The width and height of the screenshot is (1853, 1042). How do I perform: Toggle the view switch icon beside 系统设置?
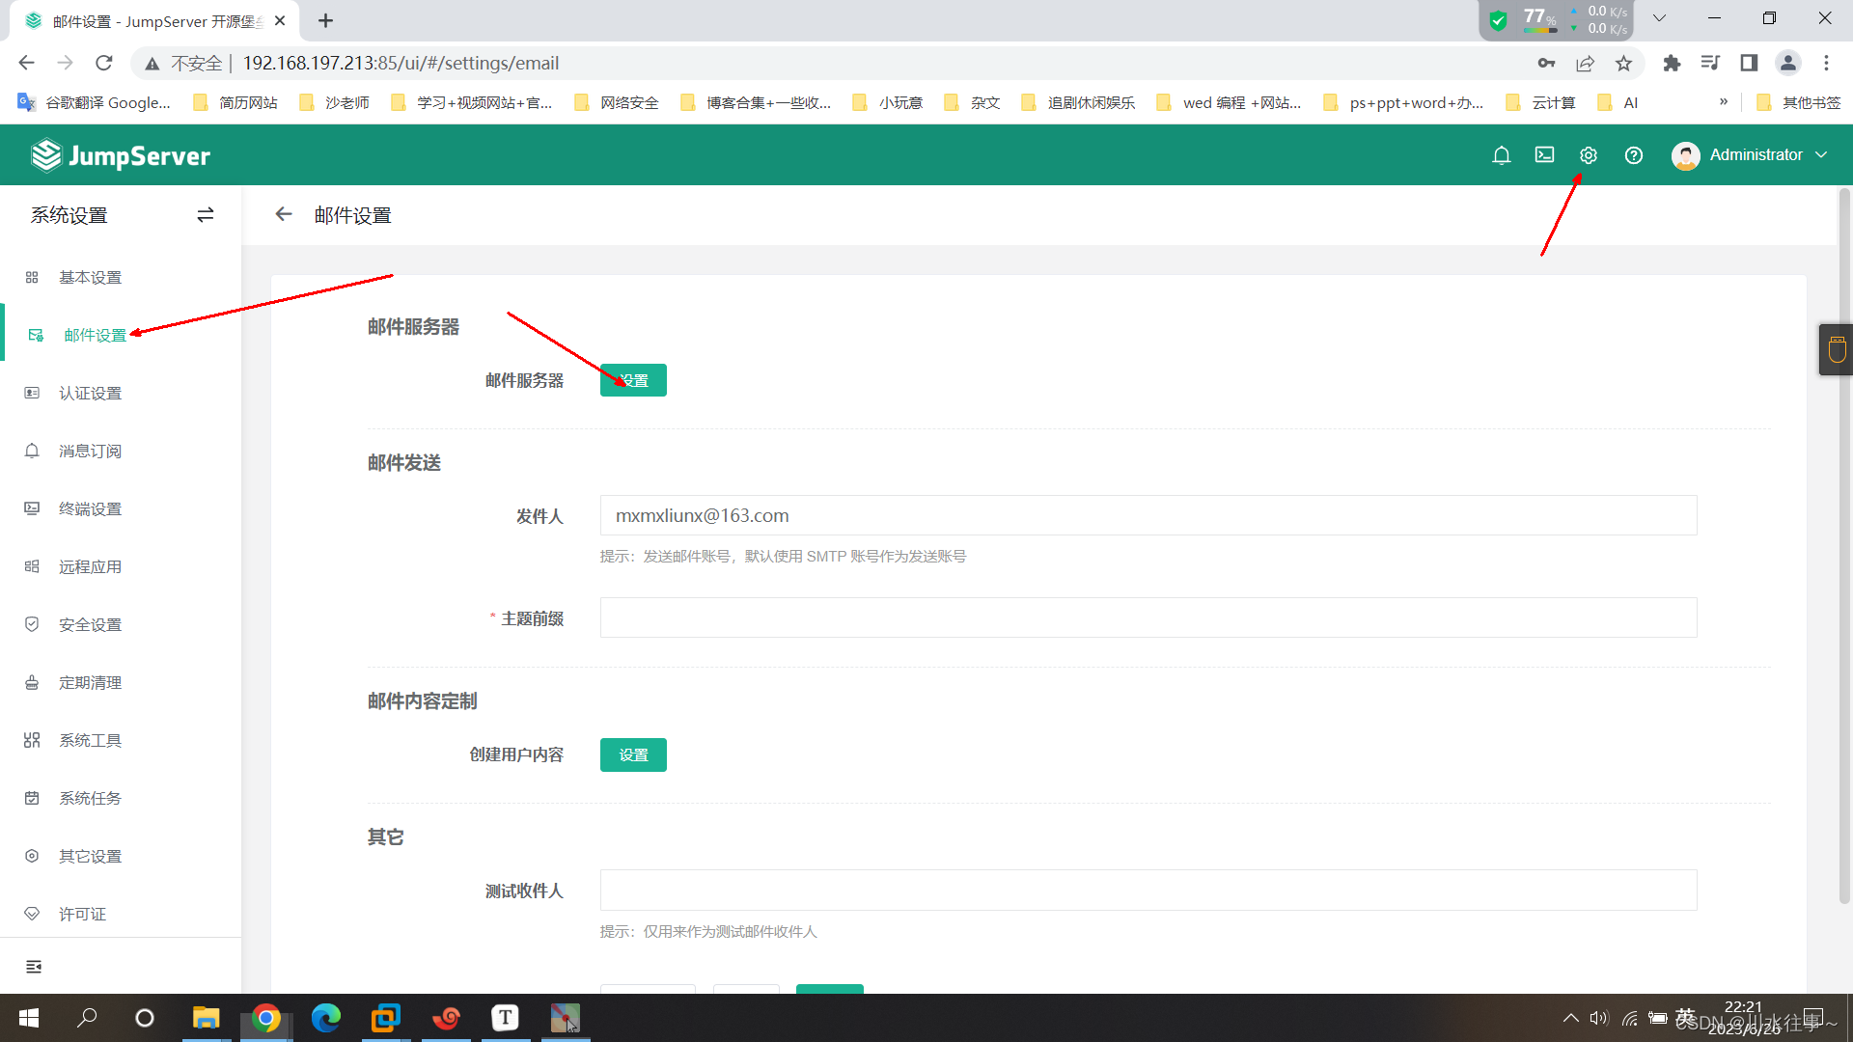(x=205, y=215)
